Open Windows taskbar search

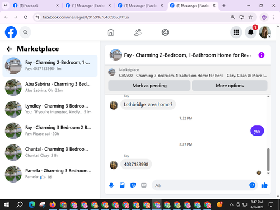[20, 205]
